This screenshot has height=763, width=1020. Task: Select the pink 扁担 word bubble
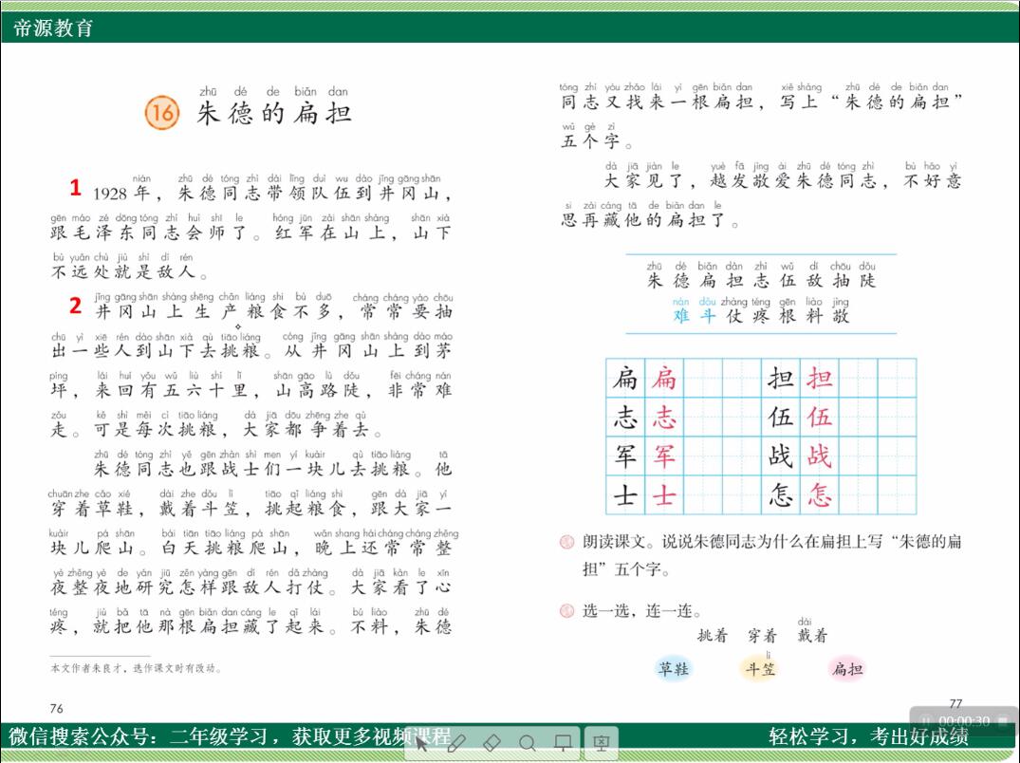847,669
